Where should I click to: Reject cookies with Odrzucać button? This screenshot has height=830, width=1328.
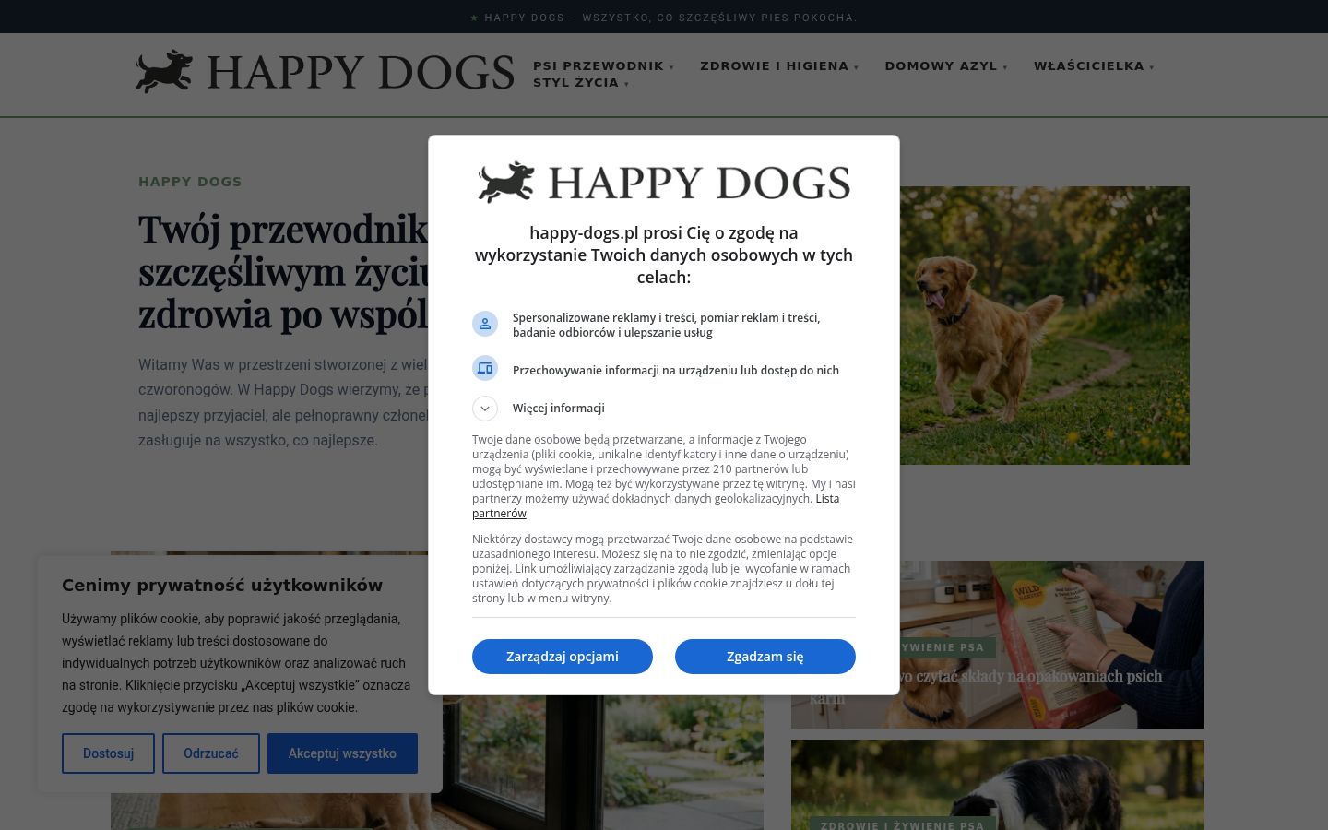[211, 753]
